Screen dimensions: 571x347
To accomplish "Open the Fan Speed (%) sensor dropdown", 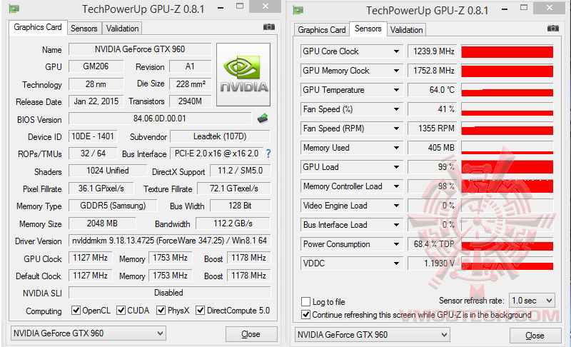I will click(x=396, y=109).
